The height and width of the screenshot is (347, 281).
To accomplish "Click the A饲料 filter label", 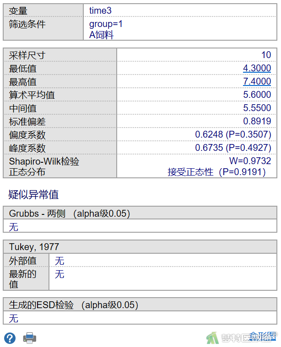I will 102,35.
